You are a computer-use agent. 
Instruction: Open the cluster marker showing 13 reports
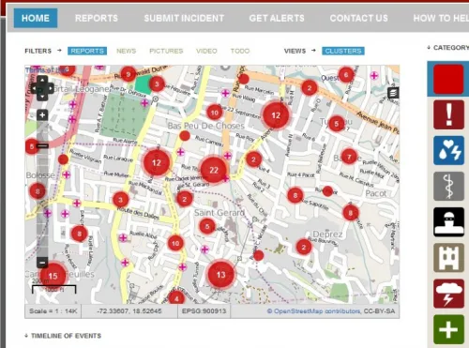click(x=221, y=275)
